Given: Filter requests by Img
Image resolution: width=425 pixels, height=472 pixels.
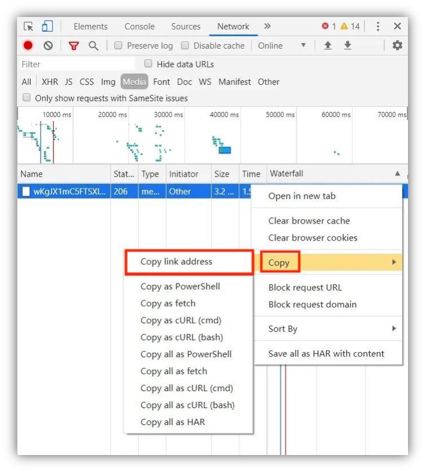Looking at the screenshot, I should coord(108,82).
